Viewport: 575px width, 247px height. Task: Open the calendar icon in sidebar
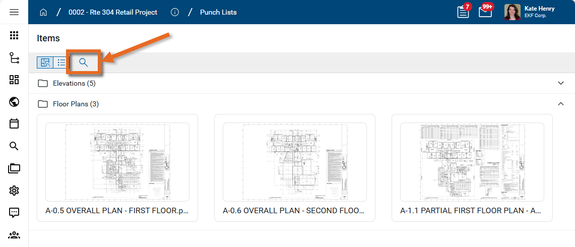coord(14,124)
